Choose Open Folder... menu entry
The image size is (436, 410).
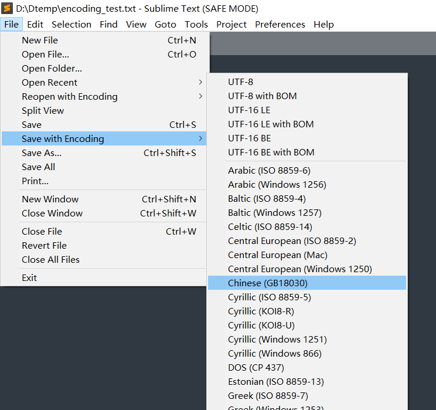[104, 69]
